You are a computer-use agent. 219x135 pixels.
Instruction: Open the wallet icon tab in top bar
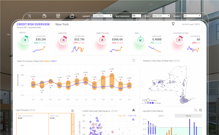tap(44, 16)
